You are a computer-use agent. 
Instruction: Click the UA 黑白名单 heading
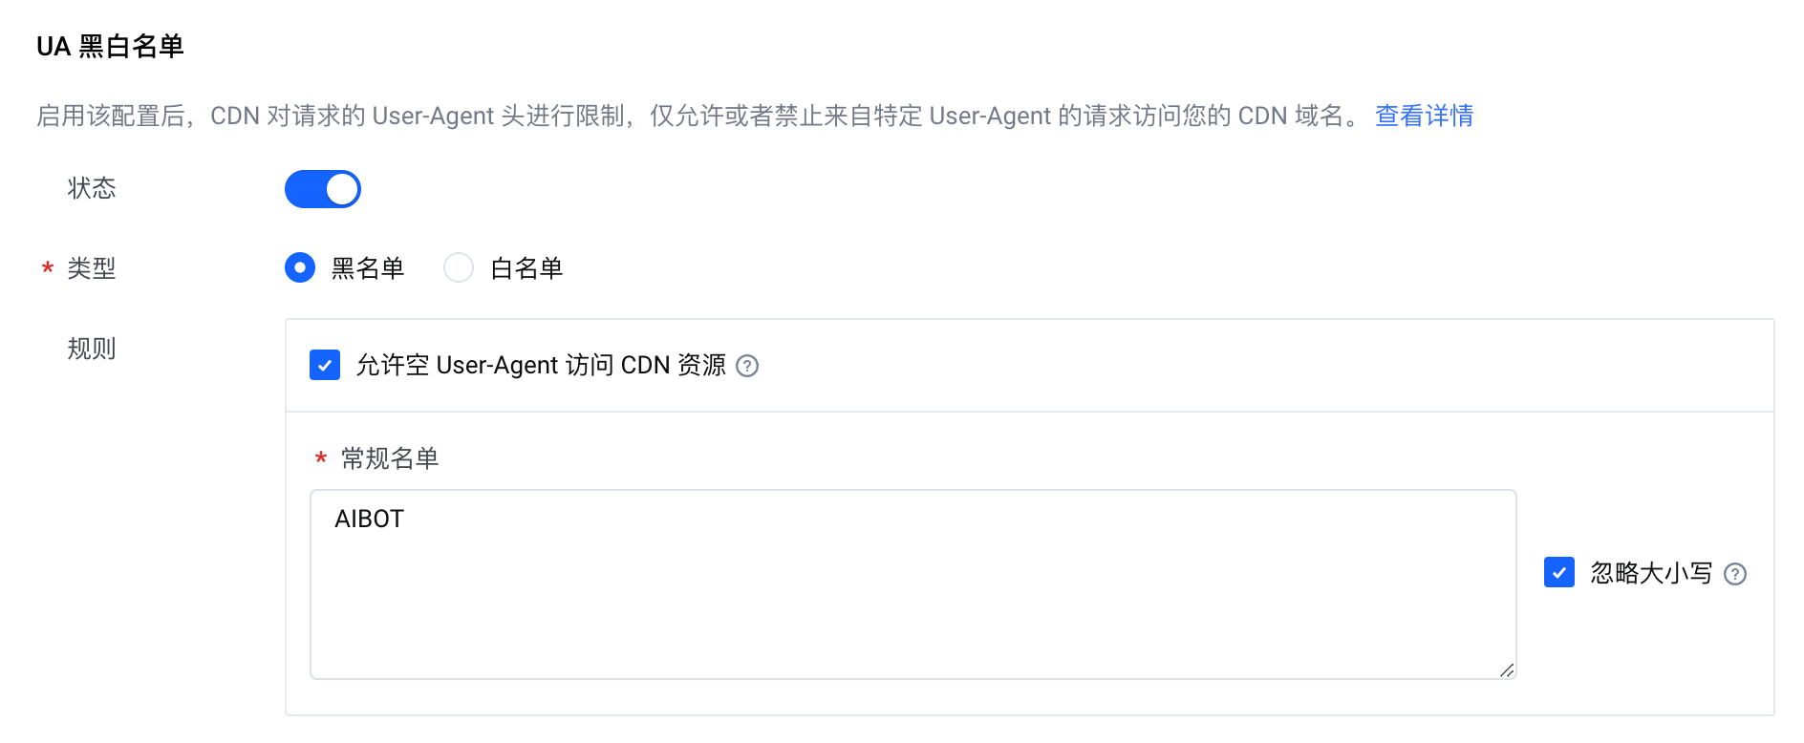coord(110,46)
